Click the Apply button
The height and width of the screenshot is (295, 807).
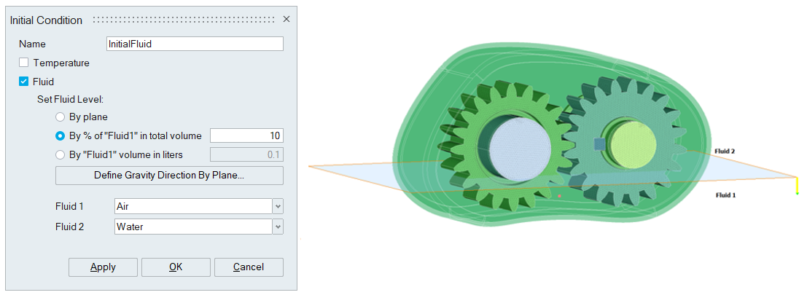(103, 267)
